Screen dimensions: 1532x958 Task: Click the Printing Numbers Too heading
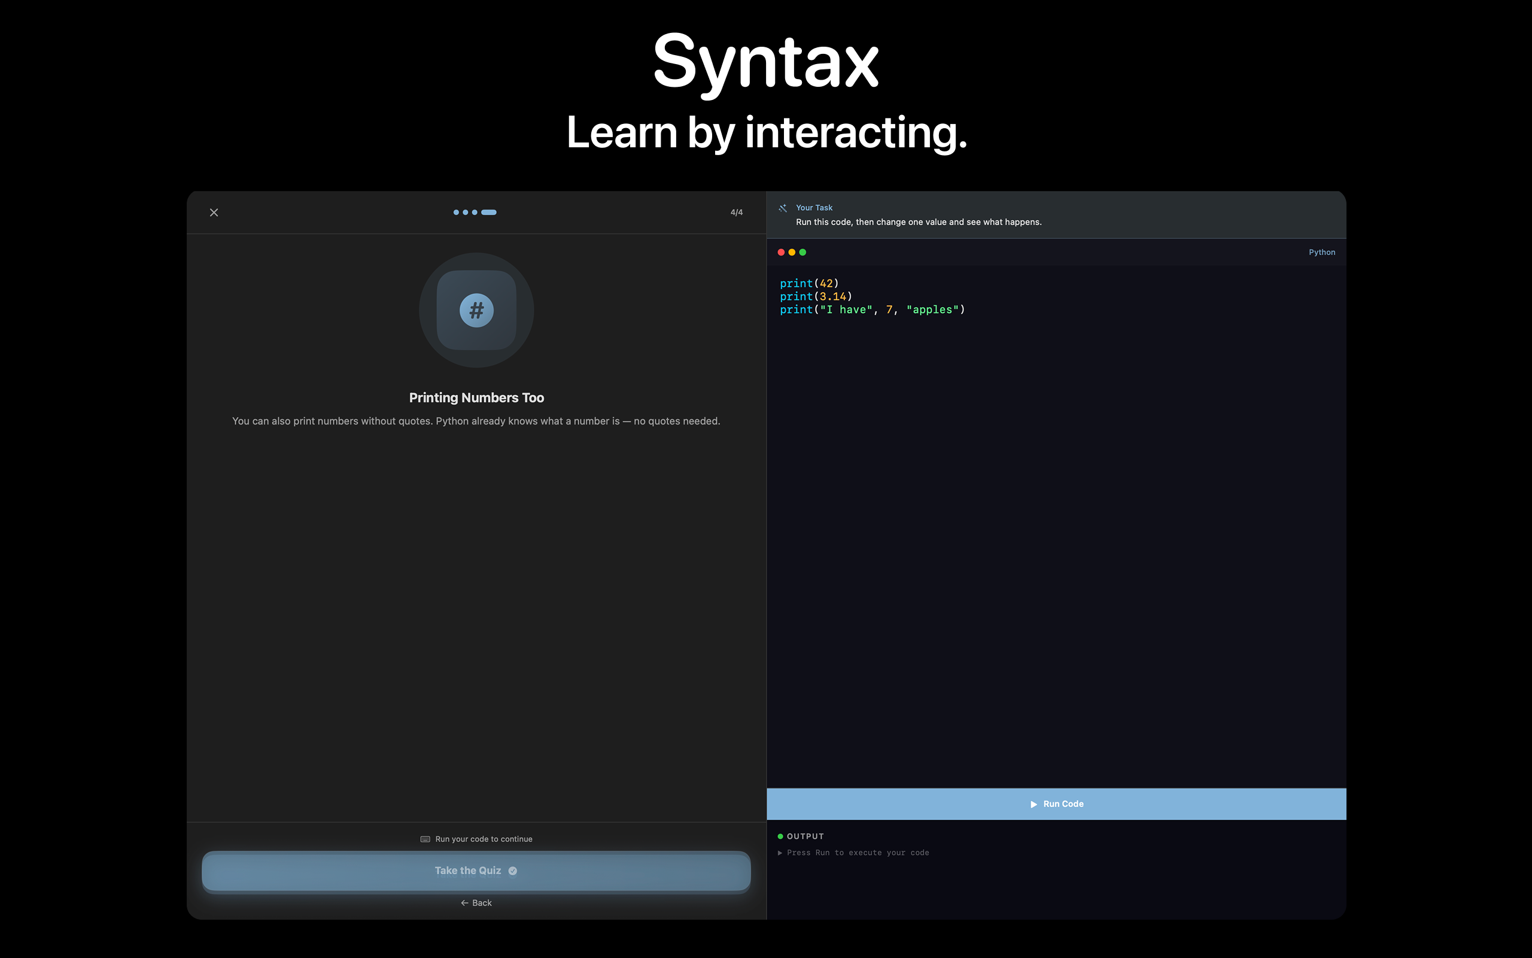click(476, 398)
